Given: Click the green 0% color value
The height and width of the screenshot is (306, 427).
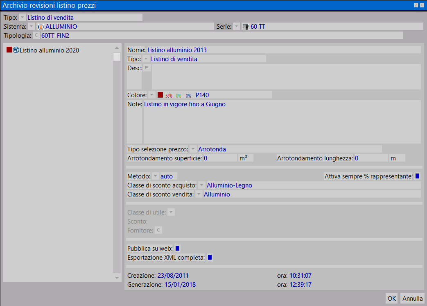Looking at the screenshot, I should click(x=178, y=96).
